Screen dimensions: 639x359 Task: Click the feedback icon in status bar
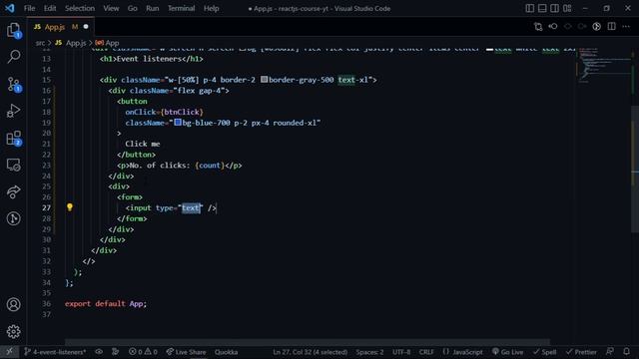[610, 352]
